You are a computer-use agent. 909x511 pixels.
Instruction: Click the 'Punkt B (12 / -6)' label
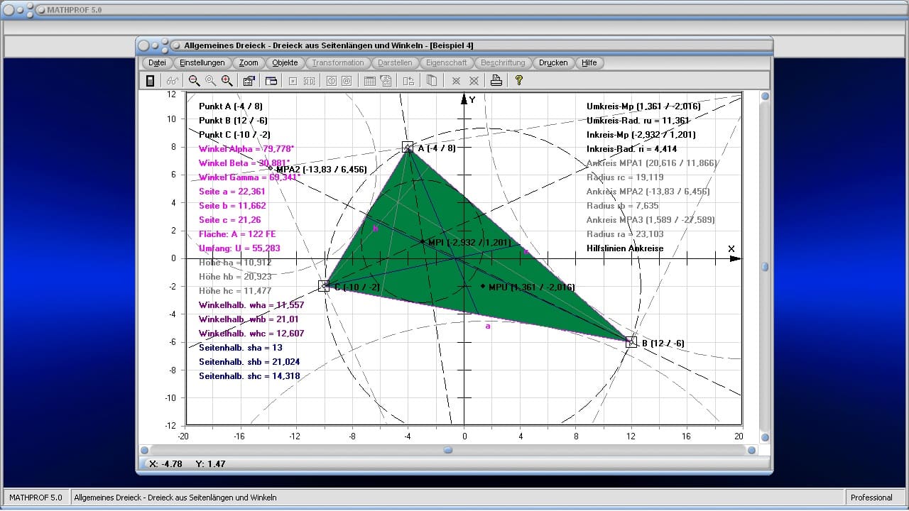tap(234, 121)
